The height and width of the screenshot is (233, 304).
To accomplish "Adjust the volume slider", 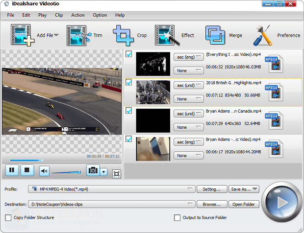I will (66, 172).
